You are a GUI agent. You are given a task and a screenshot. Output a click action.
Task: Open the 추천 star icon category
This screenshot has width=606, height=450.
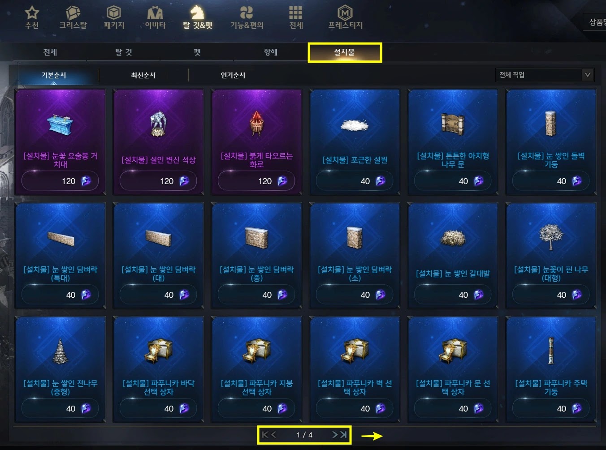pyautogui.click(x=32, y=17)
